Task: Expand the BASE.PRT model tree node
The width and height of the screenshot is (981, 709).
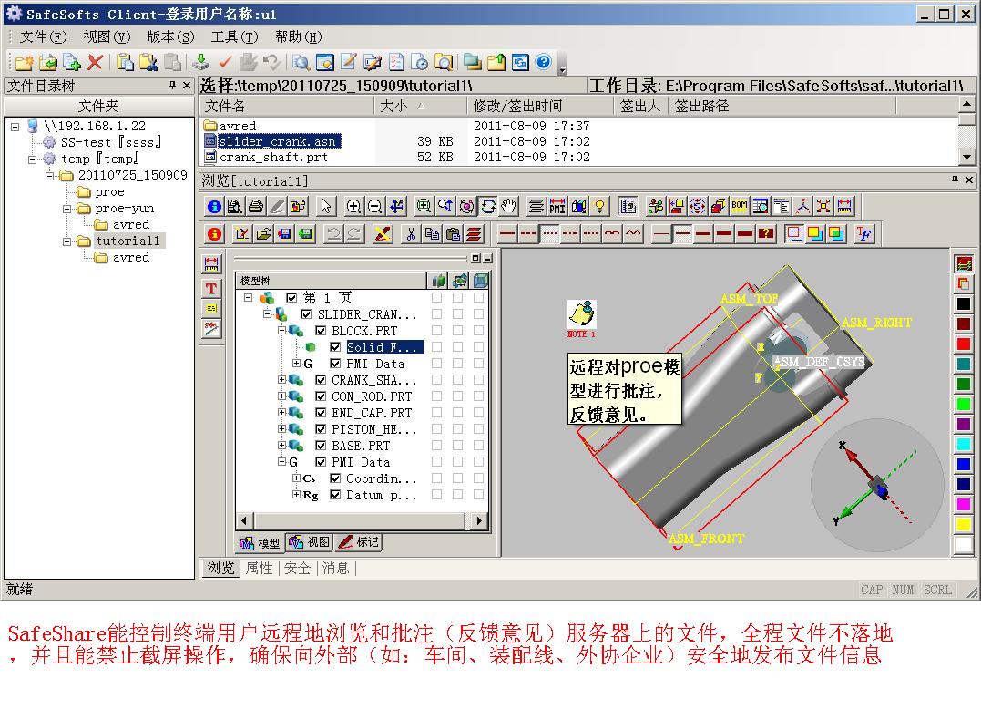Action: (281, 446)
